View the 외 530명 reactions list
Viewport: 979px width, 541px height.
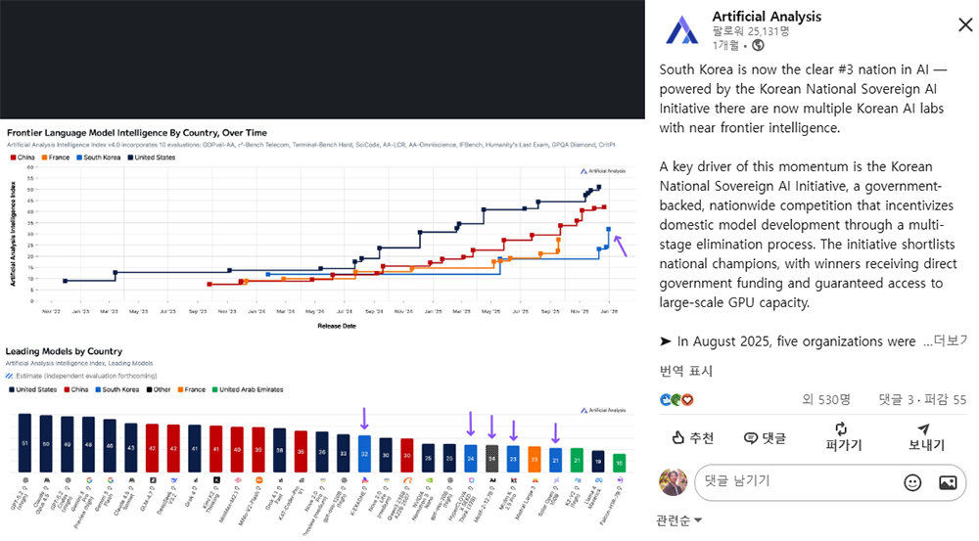(x=825, y=399)
